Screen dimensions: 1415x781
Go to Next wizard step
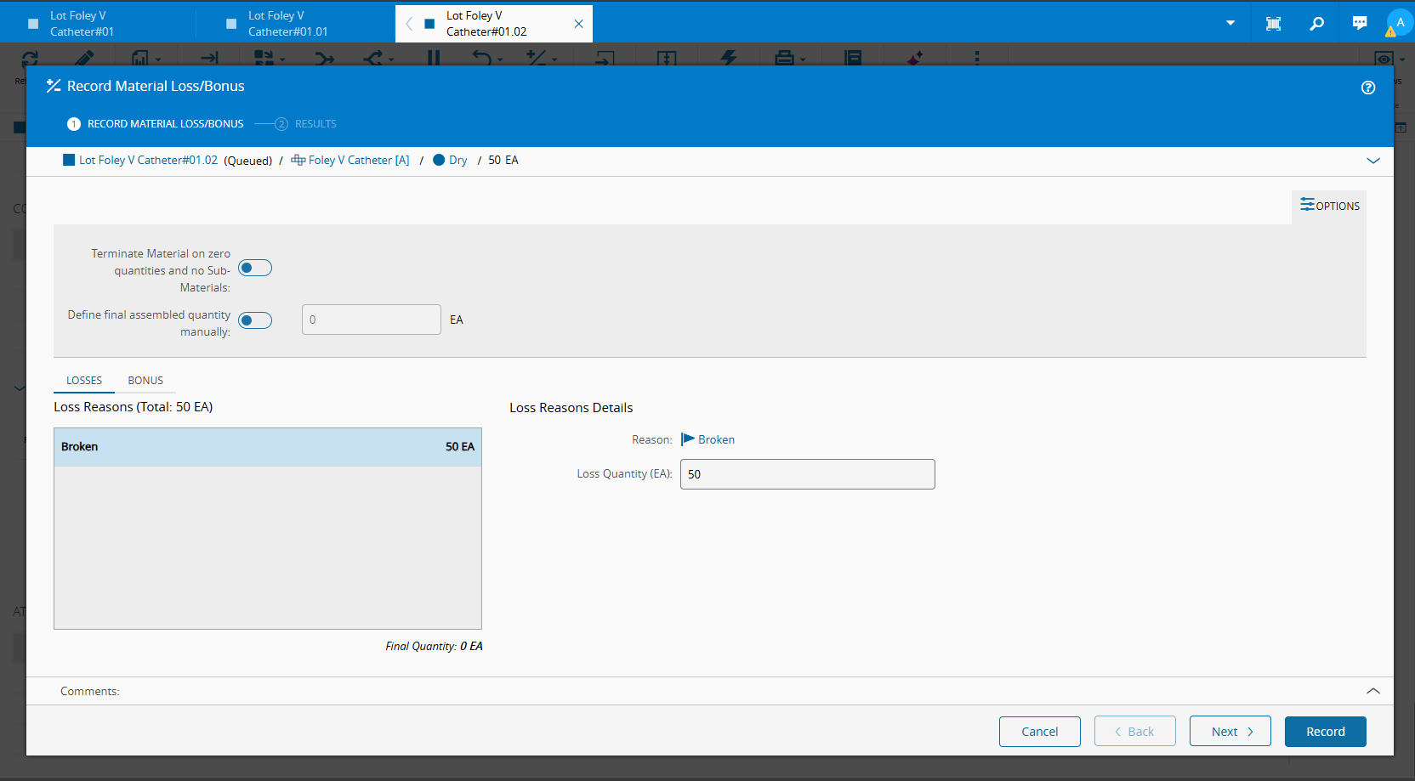click(x=1230, y=732)
